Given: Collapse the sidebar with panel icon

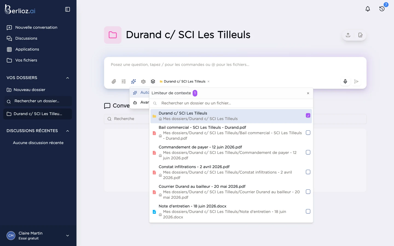Looking at the screenshot, I should pos(68,9).
